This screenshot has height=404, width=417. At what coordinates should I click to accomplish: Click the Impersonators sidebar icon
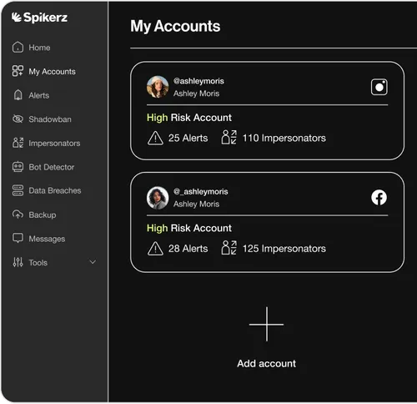(x=18, y=143)
